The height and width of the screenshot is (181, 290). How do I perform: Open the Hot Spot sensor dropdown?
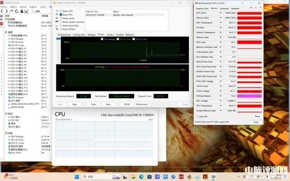point(221,28)
